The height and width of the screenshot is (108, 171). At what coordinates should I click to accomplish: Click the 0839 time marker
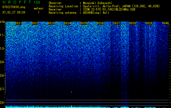[x=149, y=23]
